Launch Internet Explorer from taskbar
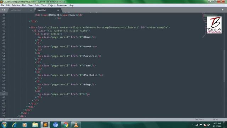Image resolution: width=227 pixels, height=128 pixels. click(15, 125)
